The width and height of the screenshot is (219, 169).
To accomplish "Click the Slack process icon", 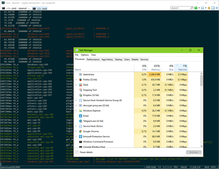I will point(81,85).
